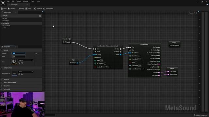The image size is (209, 117).
Task: Open the Edit menu
Action: coord(13,1)
